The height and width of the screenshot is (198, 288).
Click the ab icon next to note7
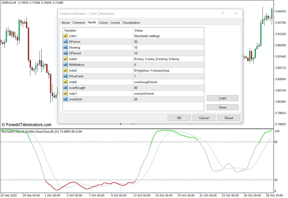[65, 93]
